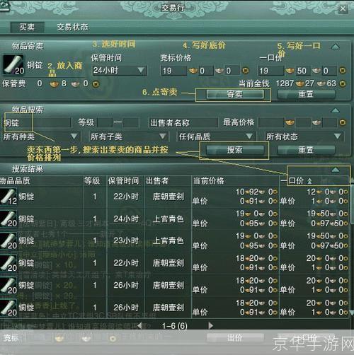Open the 所有状态 dropdown
The height and width of the screenshot is (355, 354).
[304, 136]
